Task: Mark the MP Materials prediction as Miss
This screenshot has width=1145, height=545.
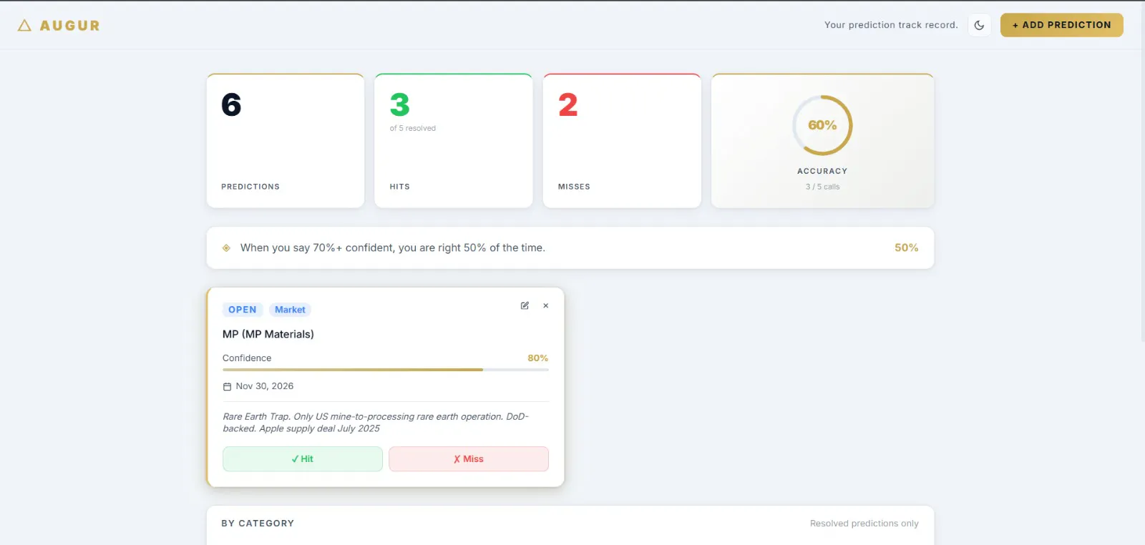Action: 469,459
